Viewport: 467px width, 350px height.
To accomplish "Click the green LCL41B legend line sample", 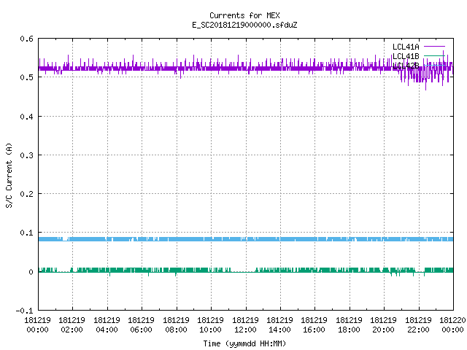I will click(x=434, y=56).
